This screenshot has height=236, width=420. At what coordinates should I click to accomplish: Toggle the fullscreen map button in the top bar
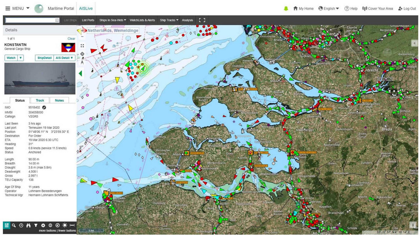click(202, 20)
